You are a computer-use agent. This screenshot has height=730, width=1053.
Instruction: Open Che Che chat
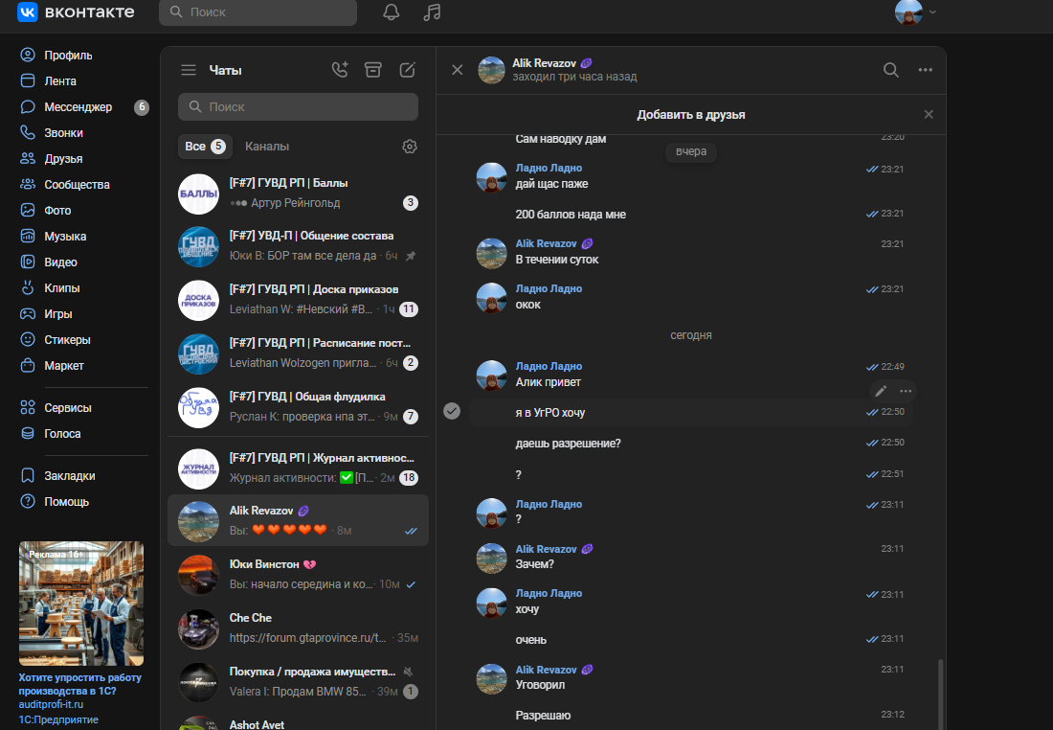point(298,628)
